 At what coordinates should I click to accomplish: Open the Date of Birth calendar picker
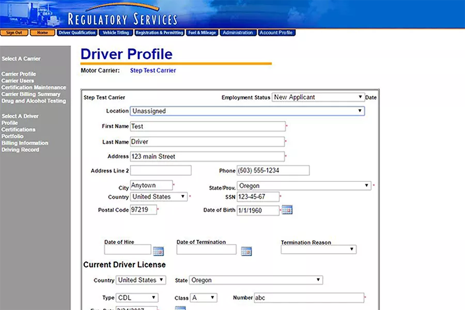coord(287,210)
